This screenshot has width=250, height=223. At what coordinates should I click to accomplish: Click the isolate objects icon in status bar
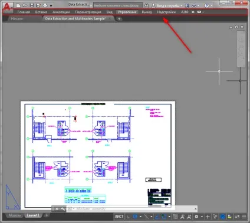click(215, 217)
